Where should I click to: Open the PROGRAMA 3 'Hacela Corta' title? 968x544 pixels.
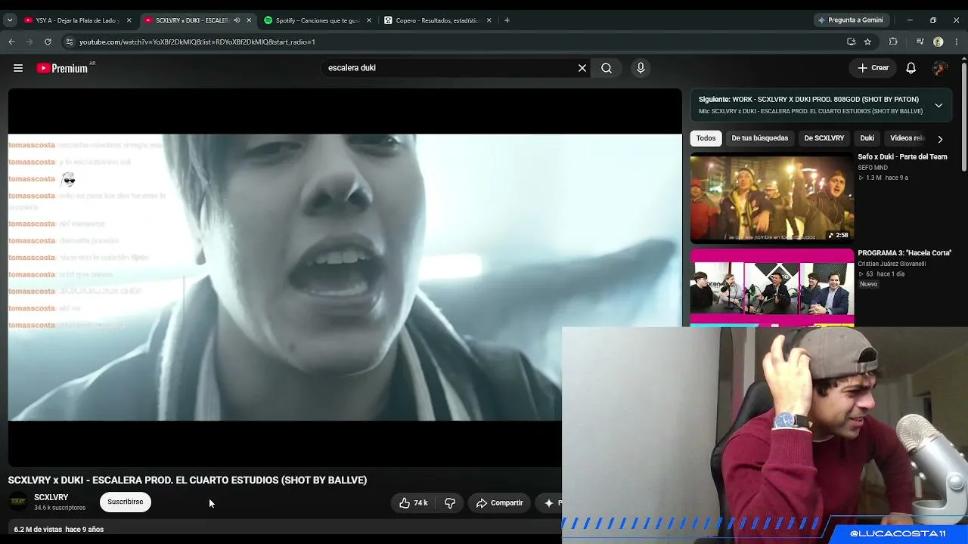click(x=904, y=253)
